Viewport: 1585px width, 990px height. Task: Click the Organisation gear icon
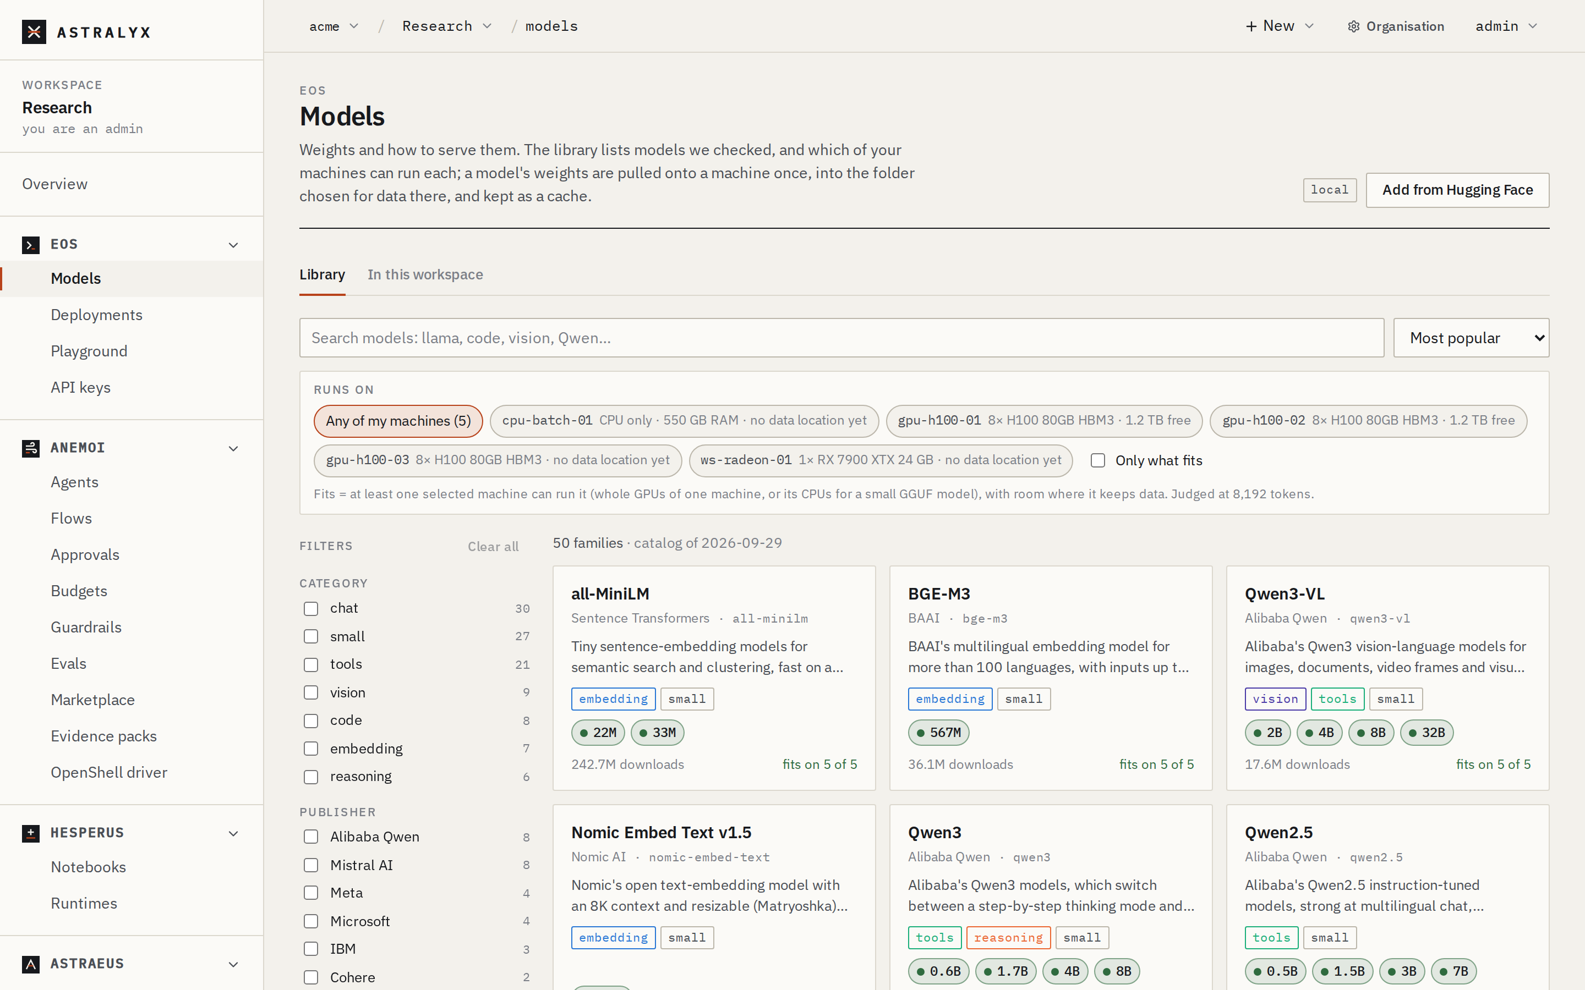(x=1353, y=27)
